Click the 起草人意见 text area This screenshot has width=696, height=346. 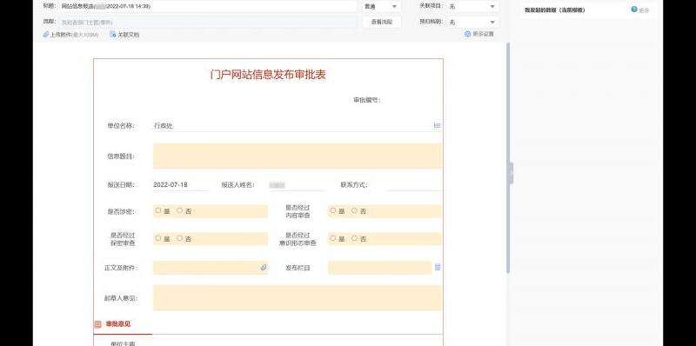click(298, 297)
